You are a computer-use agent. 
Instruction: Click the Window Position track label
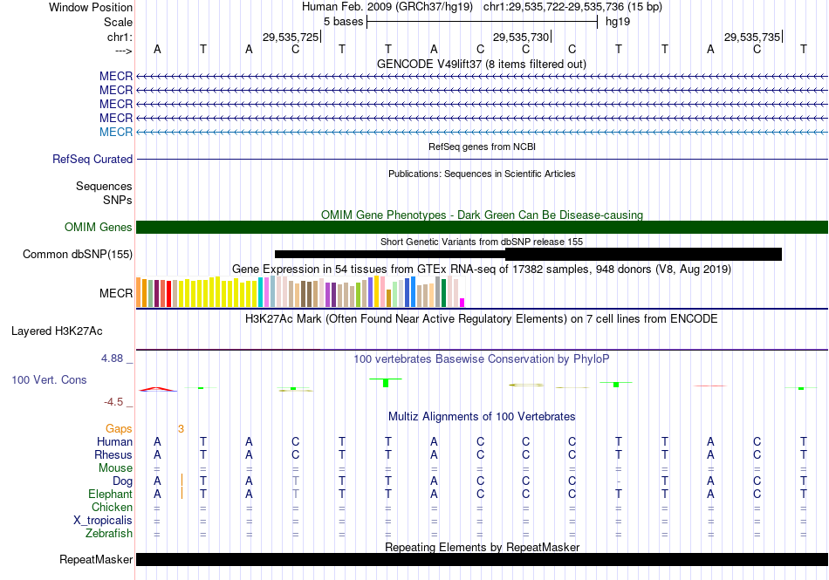[x=91, y=7]
